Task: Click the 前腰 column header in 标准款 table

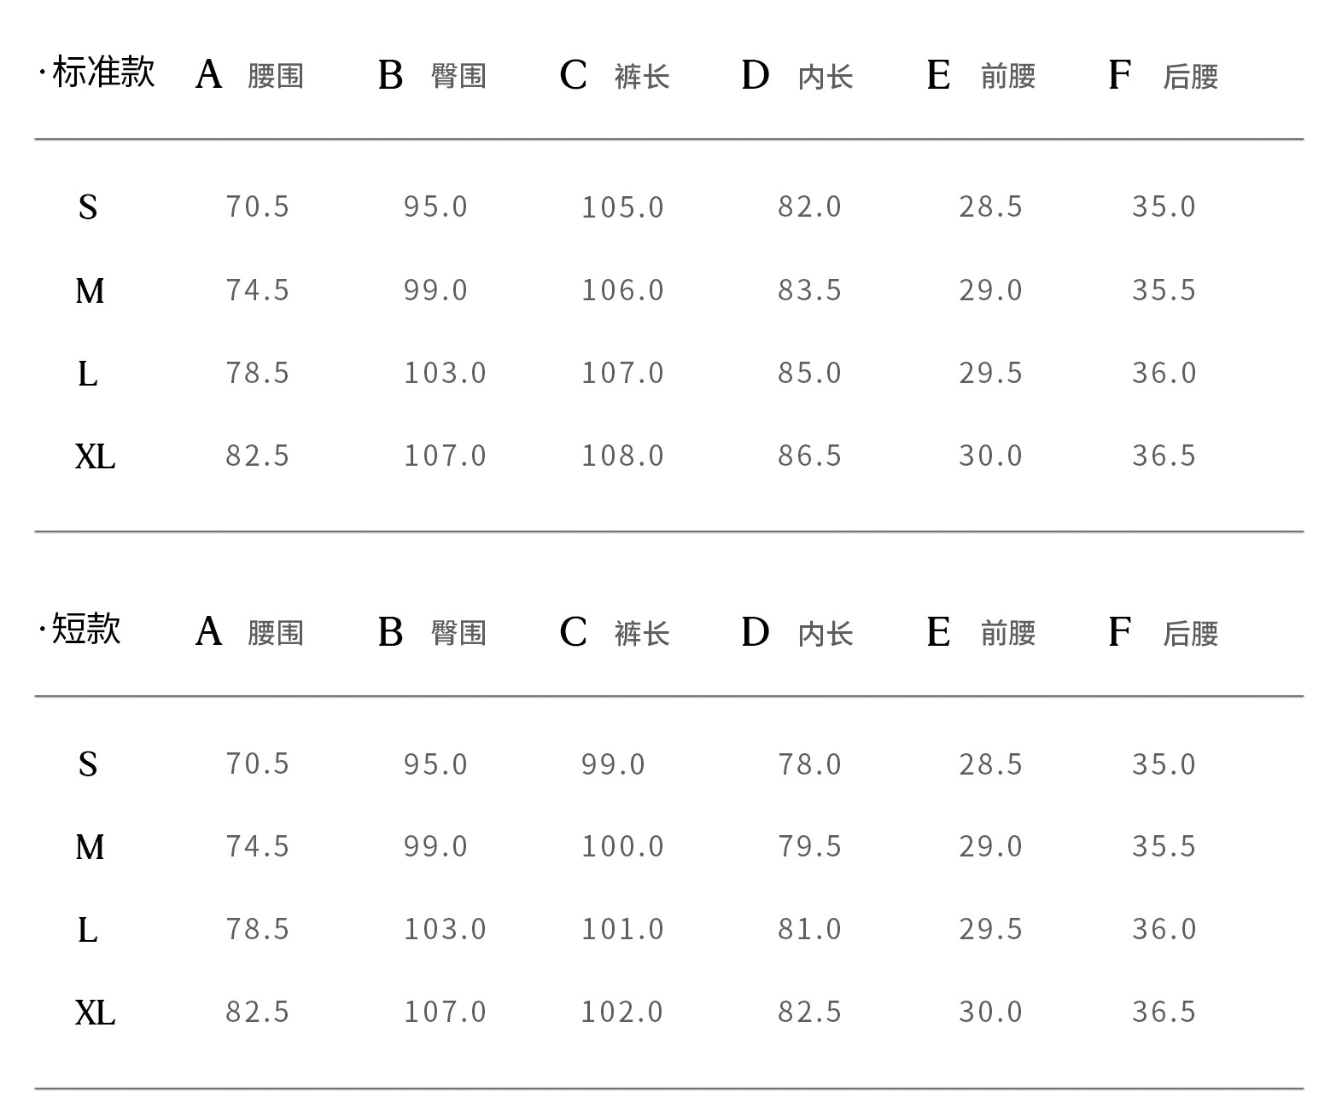Action: [1008, 76]
